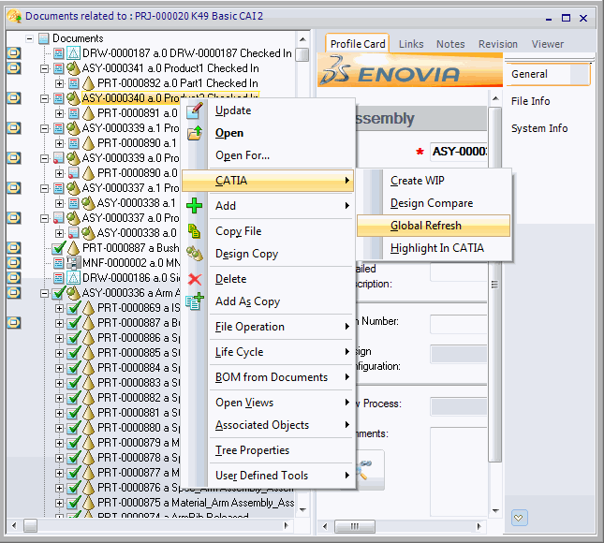This screenshot has height=543, width=604.
Task: Collapse the ASY-0000336 assembly node
Action: point(45,293)
